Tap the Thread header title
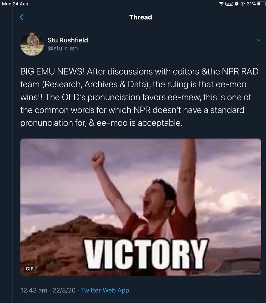Viewport: 266px width, 303px height. (141, 17)
